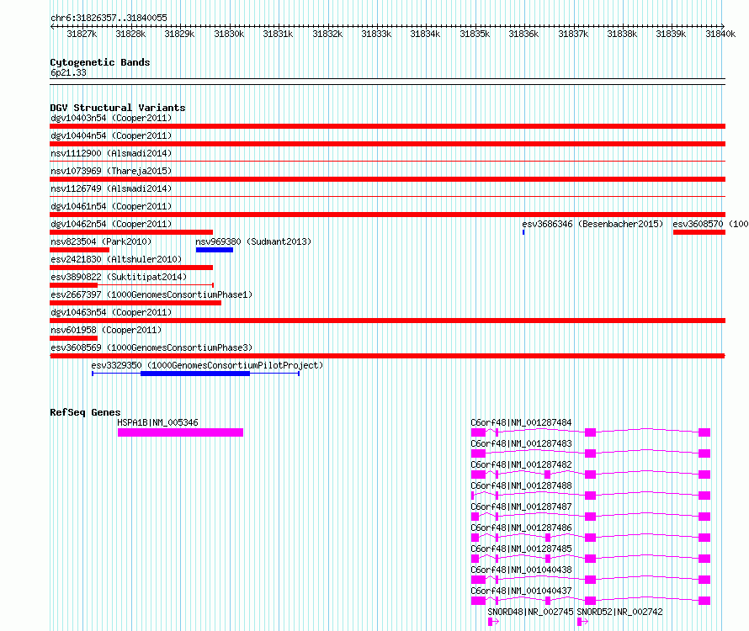The width and height of the screenshot is (749, 631).
Task: Open the nsv1112900 (Alsmadi2014) variant
Action: point(111,153)
